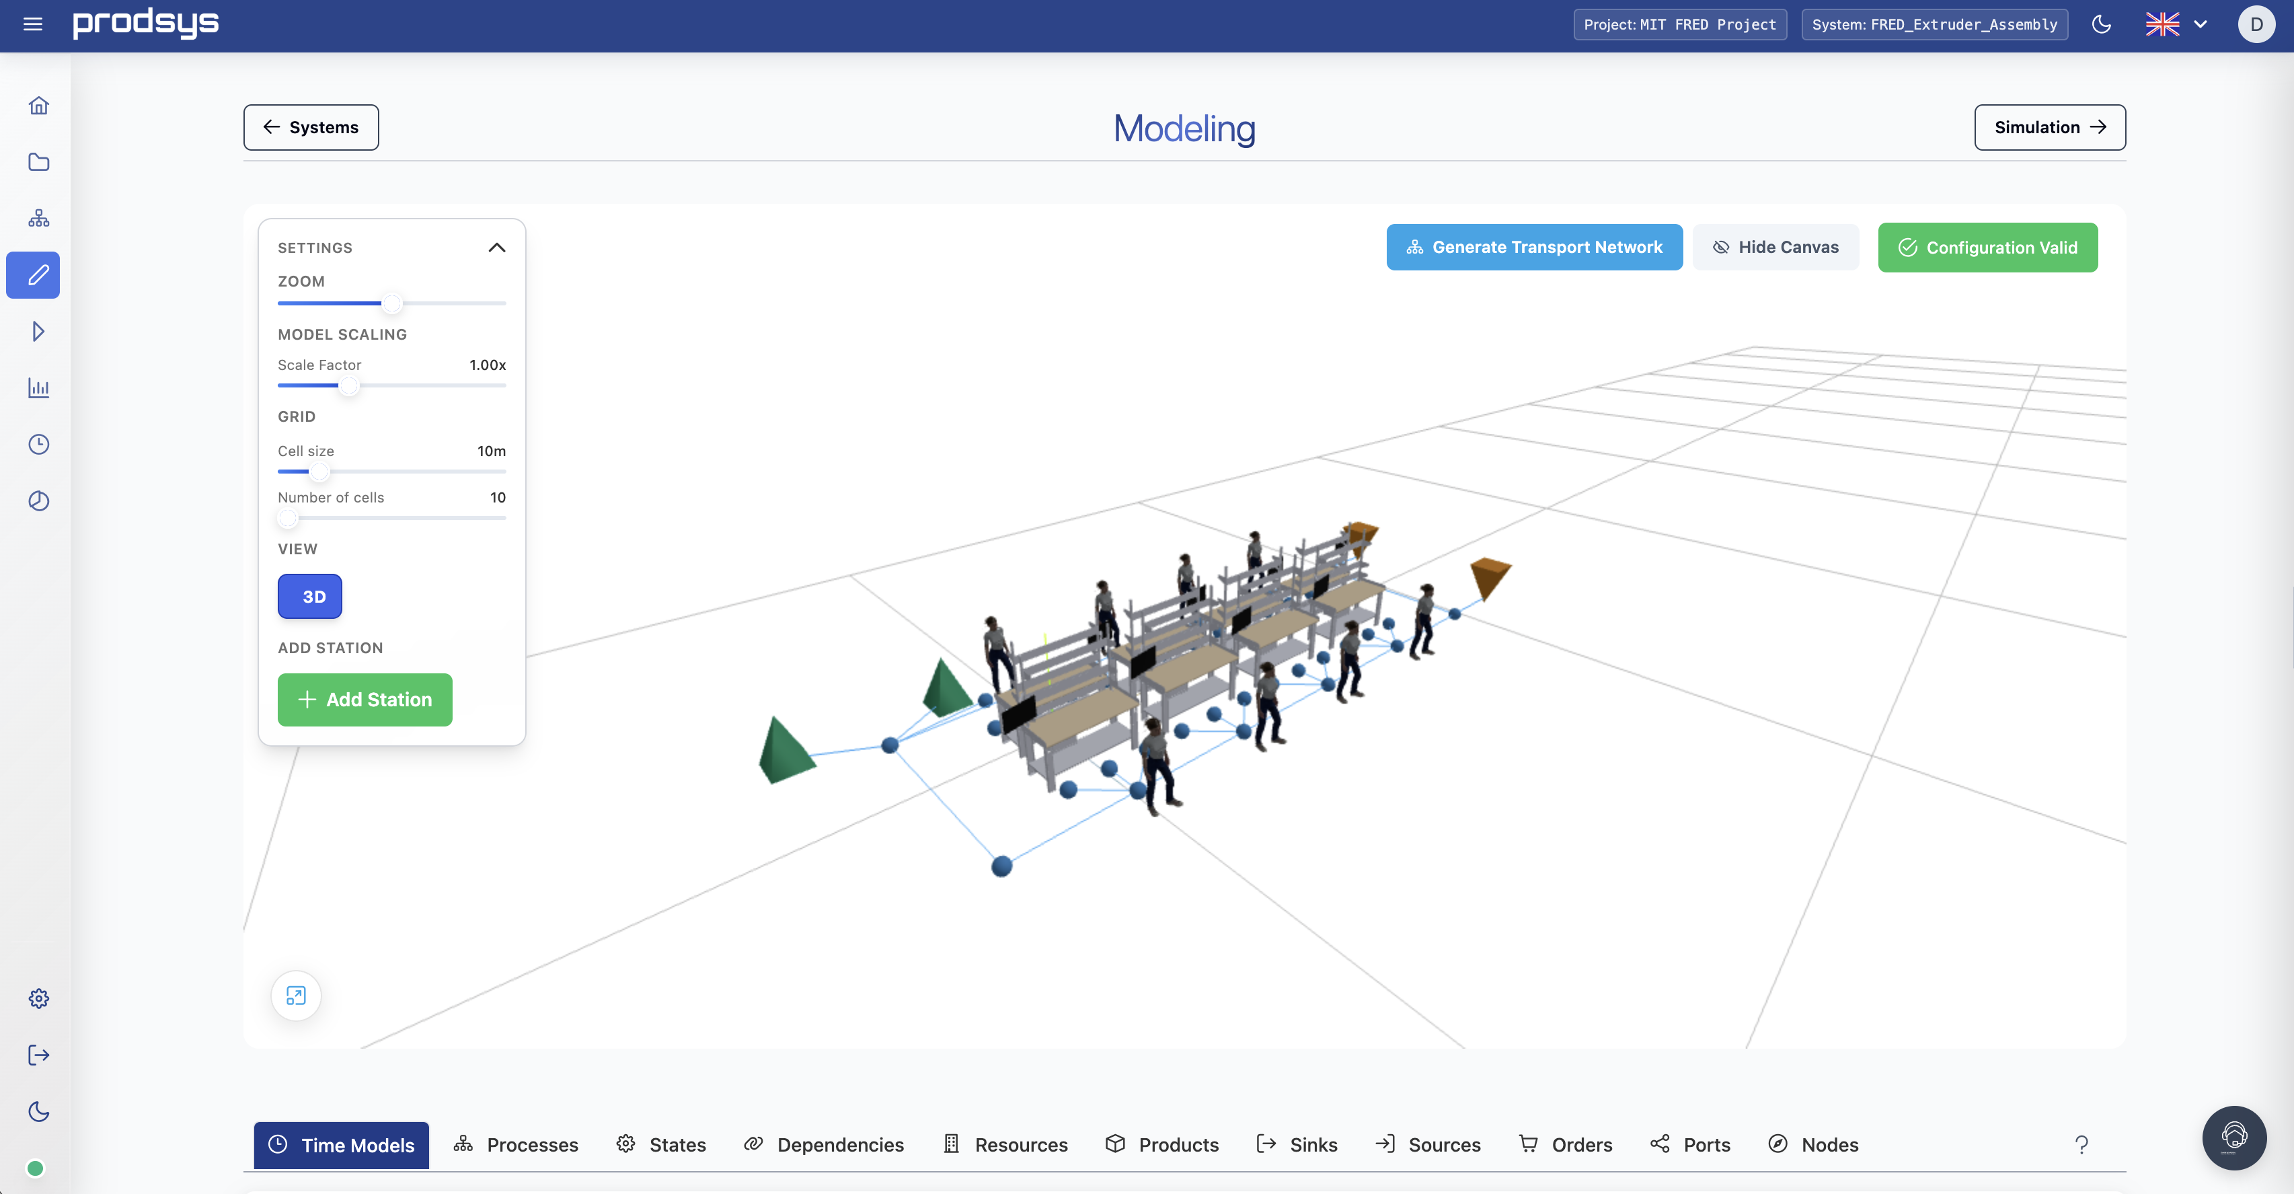Switch to the Resources tab
This screenshot has width=2294, height=1194.
tap(1005, 1144)
